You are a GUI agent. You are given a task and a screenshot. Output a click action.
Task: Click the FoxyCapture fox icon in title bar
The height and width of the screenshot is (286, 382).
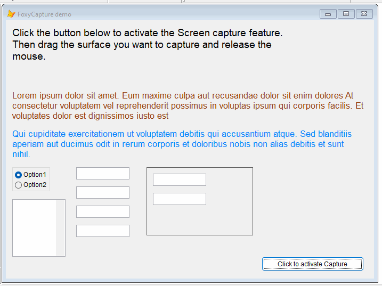point(11,14)
